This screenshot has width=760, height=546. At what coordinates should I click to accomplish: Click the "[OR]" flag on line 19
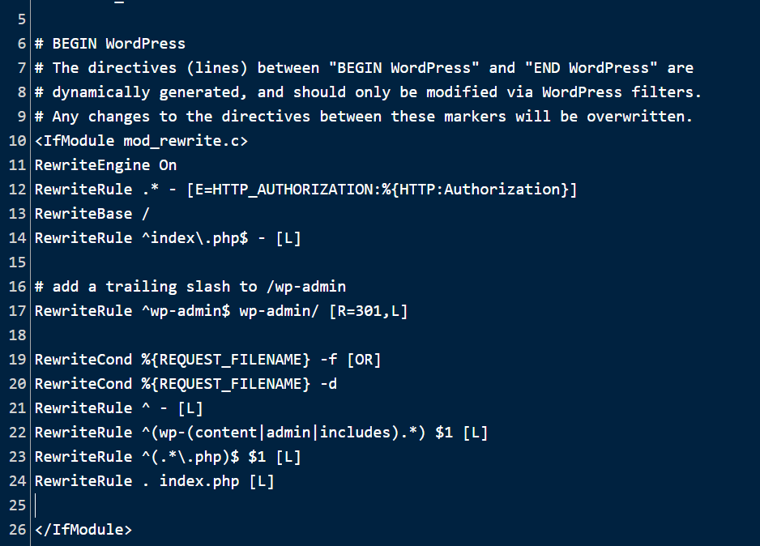coord(364,360)
